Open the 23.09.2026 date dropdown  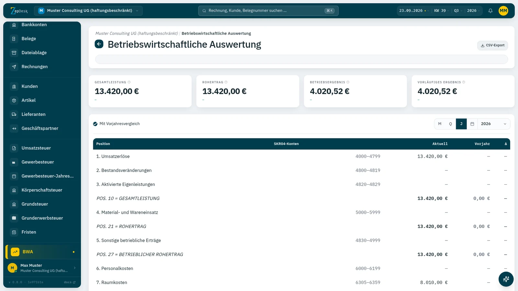tap(414, 11)
